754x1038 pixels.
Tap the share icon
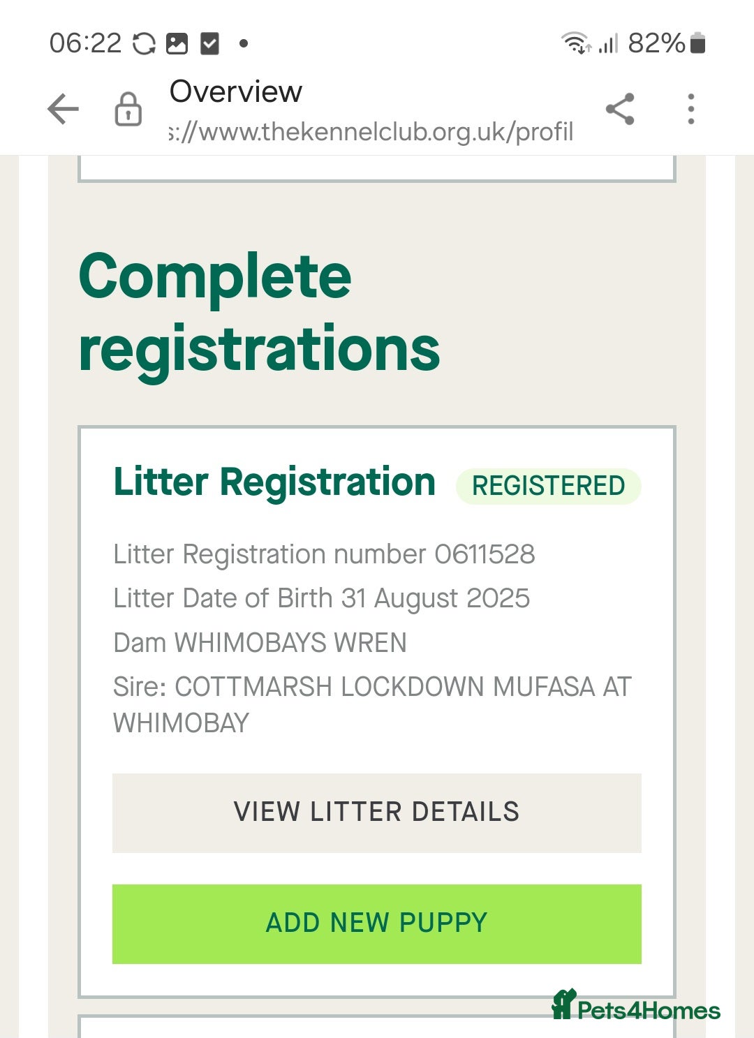(620, 110)
